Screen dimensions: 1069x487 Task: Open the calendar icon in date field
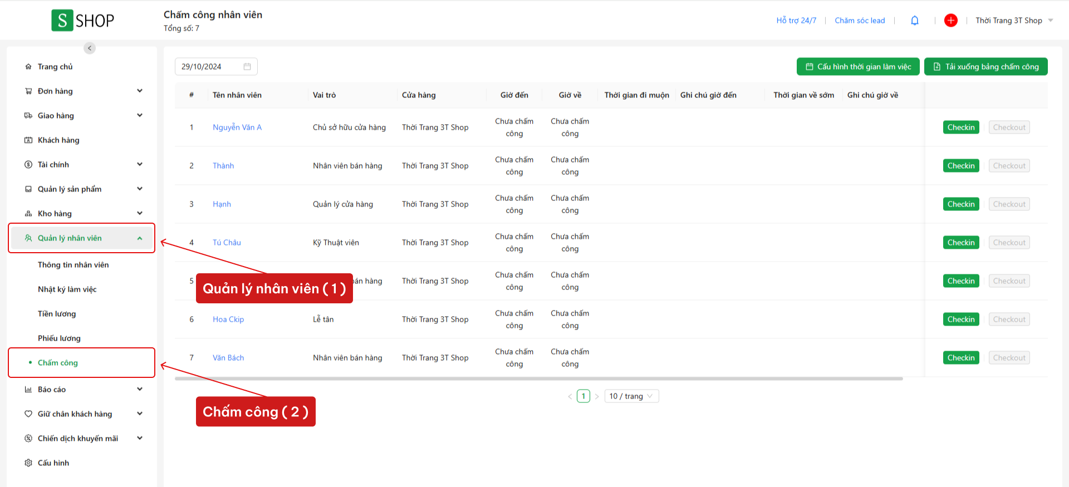tap(247, 67)
